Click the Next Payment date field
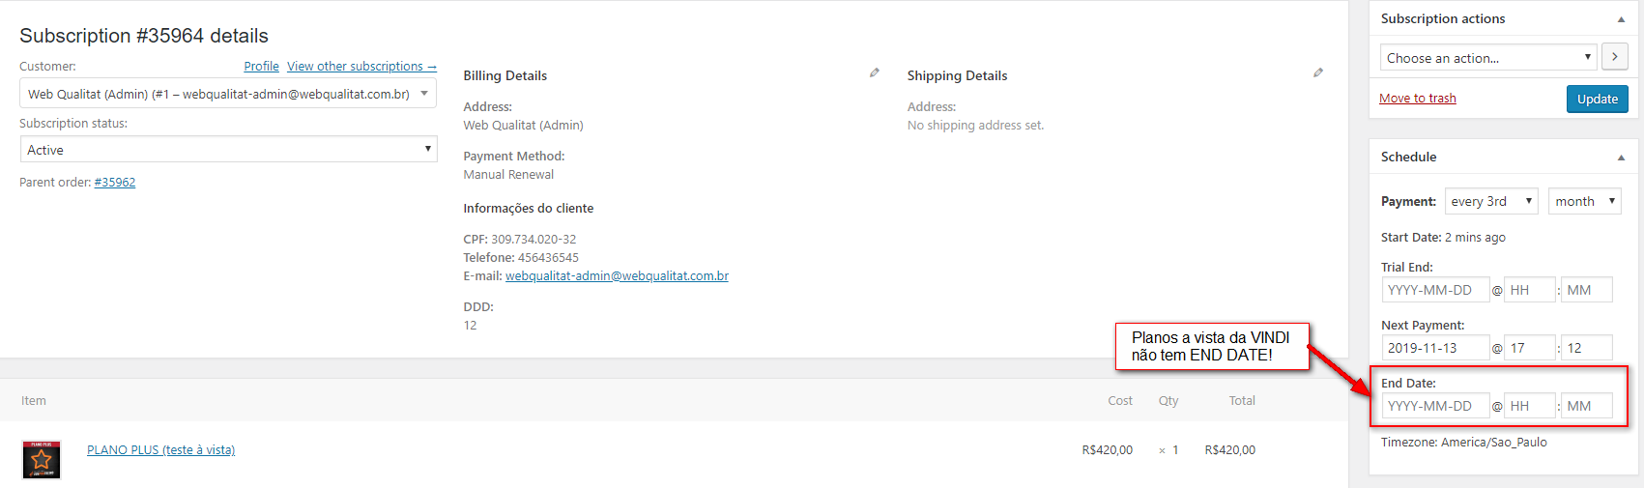This screenshot has width=1644, height=488. coord(1434,348)
